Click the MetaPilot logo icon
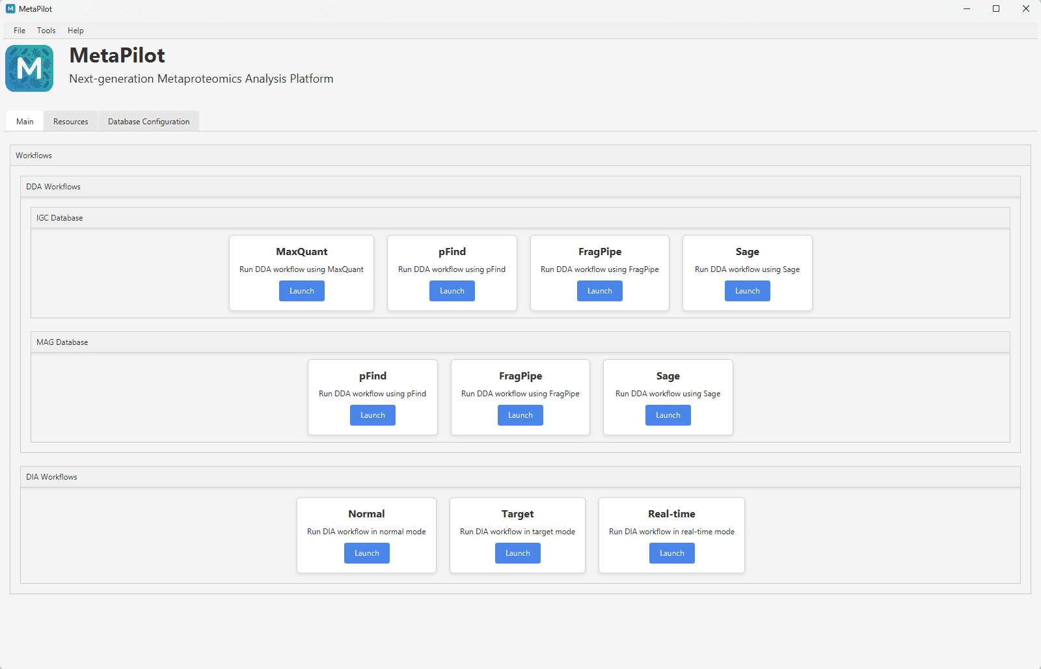This screenshot has width=1041, height=669. tap(29, 68)
